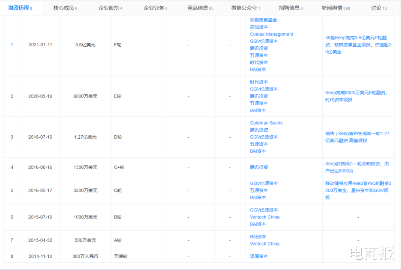Open news link Keep完成8000万美元E轮融资
401x270 pixels.
coord(356,96)
